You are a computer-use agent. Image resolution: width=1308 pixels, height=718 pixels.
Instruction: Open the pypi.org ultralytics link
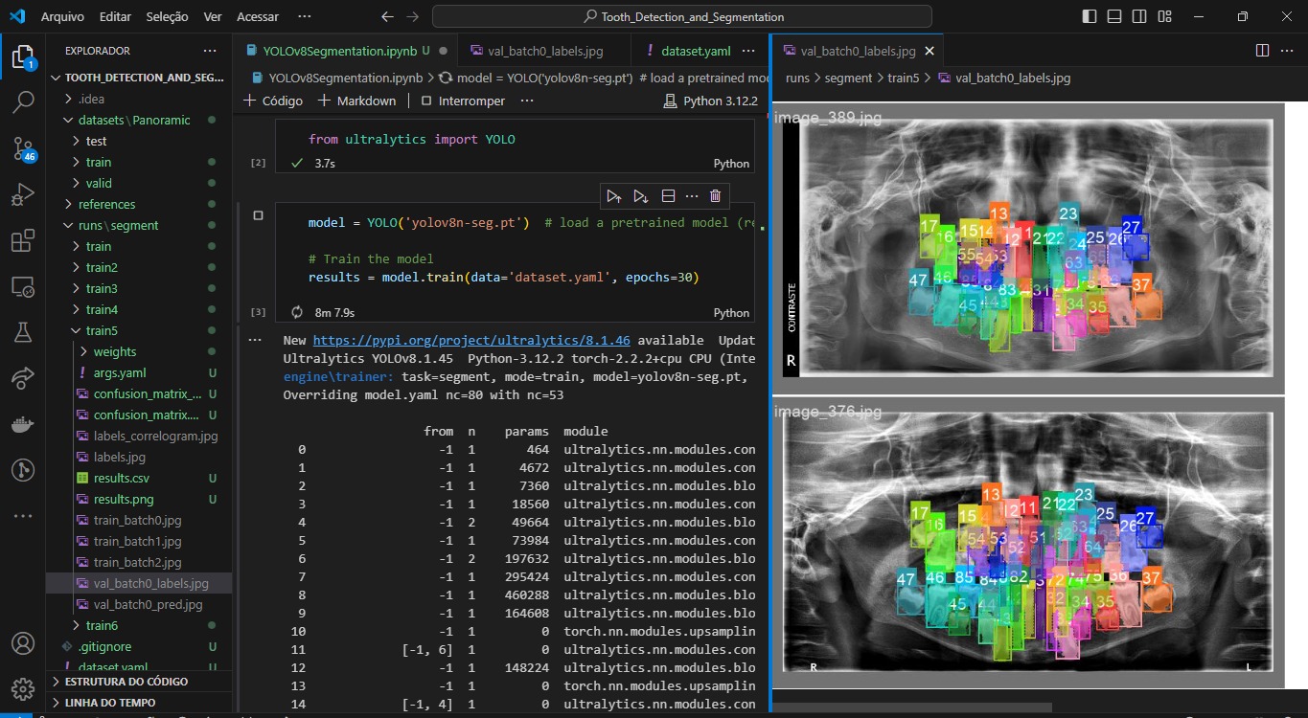(x=471, y=340)
